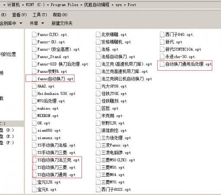Navigate to the sys breadcrumb folder

tap(119, 5)
